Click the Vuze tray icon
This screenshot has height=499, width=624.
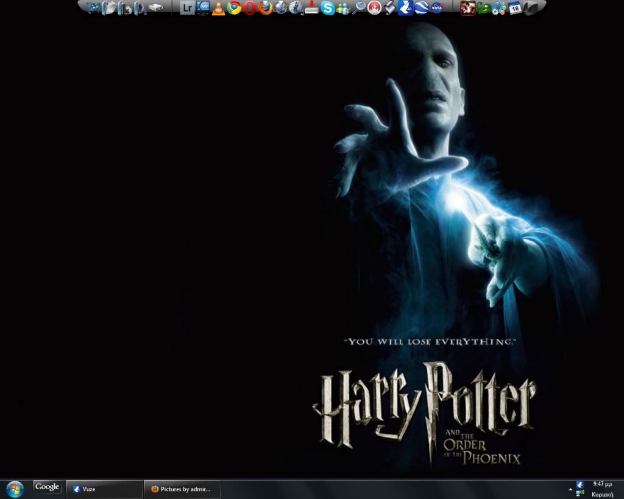coord(580,484)
